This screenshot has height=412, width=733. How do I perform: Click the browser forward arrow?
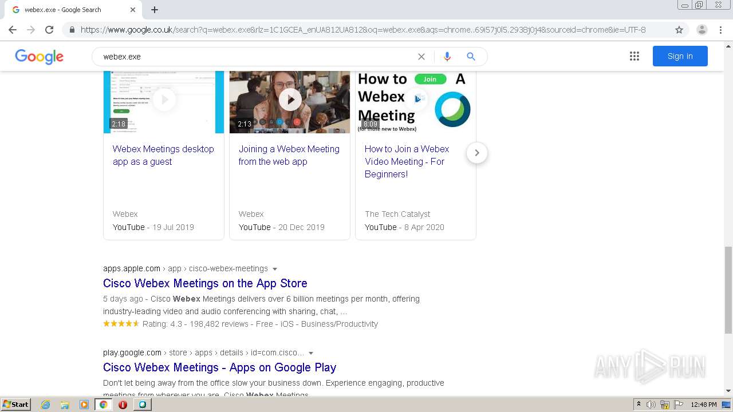[x=31, y=30]
